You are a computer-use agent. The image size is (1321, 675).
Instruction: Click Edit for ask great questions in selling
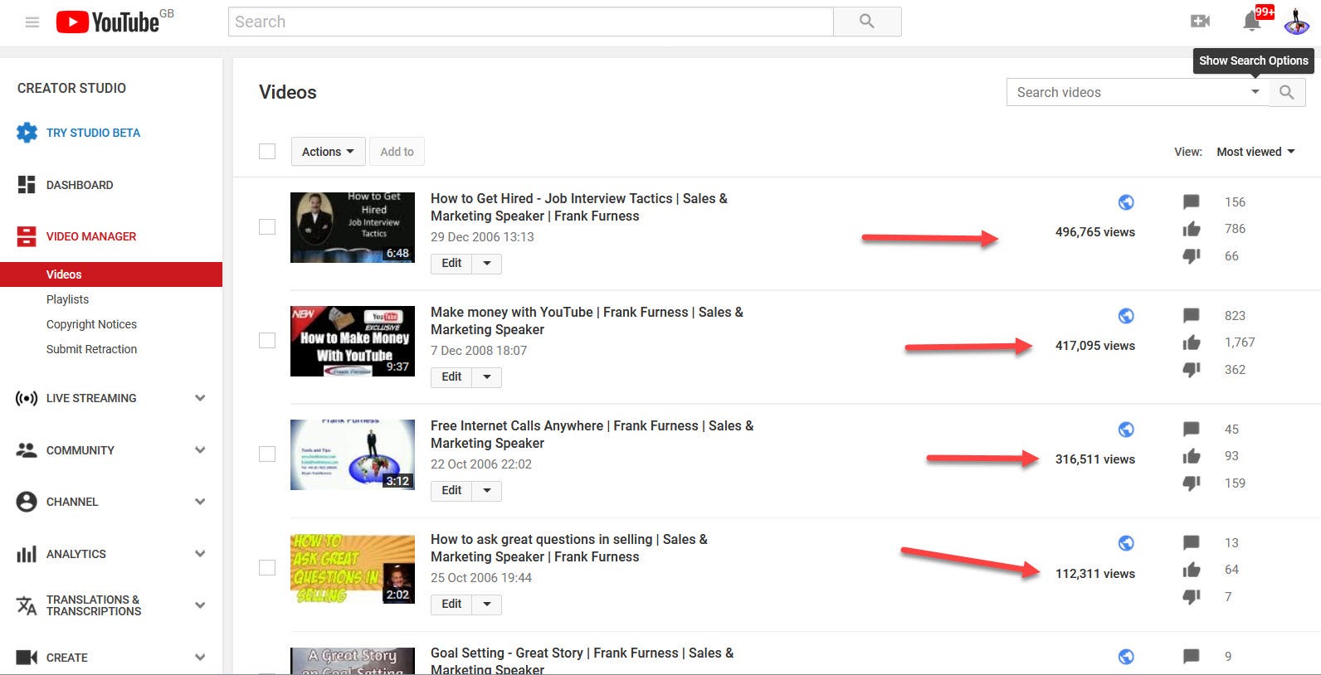(x=451, y=605)
